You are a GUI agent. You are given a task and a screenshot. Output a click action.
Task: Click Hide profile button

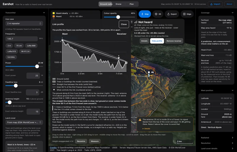pyautogui.click(x=157, y=41)
